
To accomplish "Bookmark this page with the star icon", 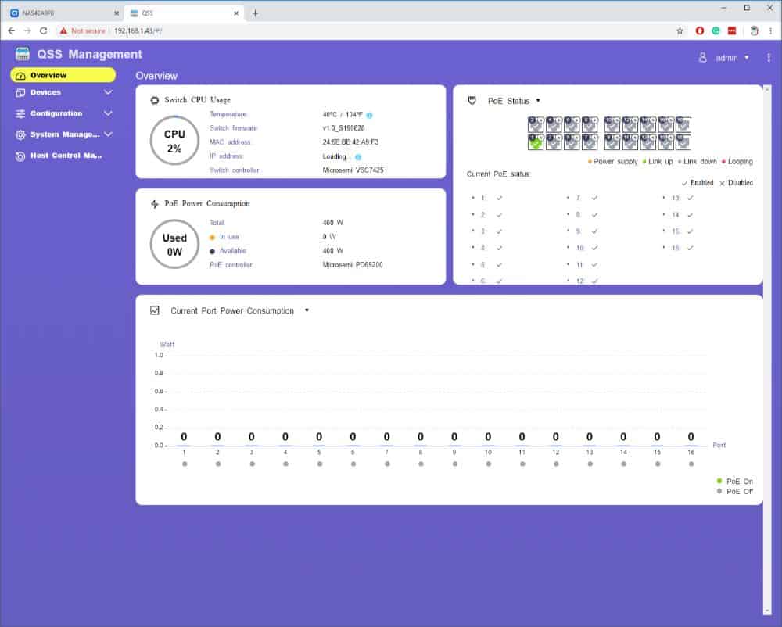I will (680, 30).
